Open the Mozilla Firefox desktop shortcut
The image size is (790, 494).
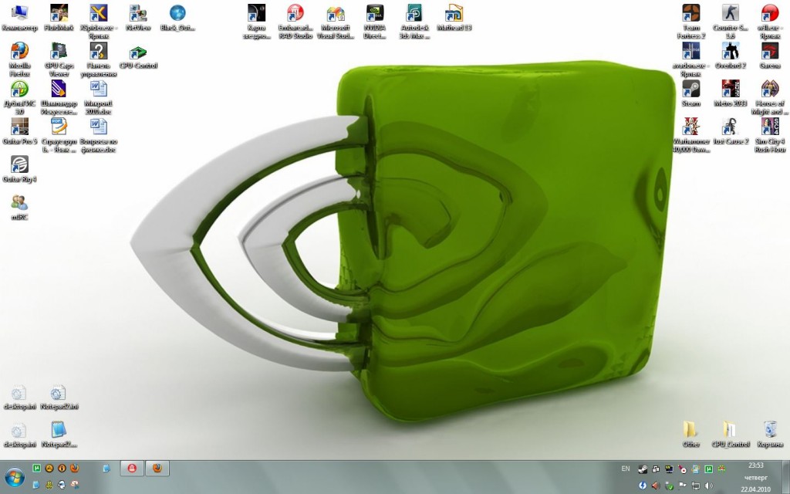[x=19, y=59]
